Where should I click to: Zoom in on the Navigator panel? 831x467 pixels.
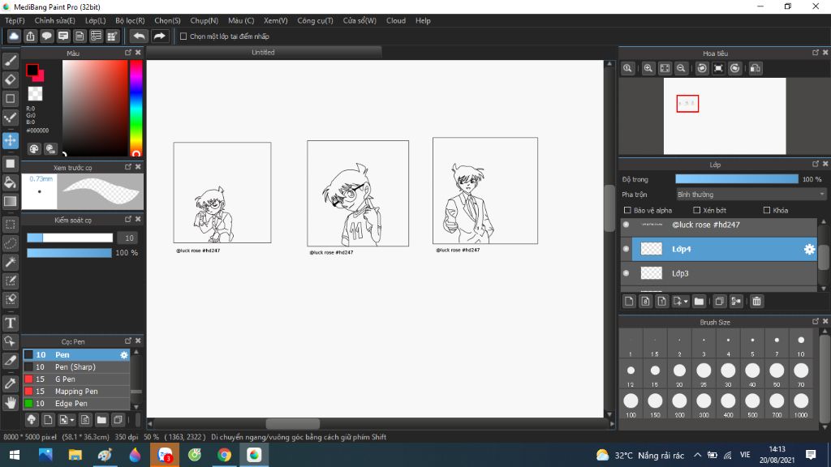coord(648,68)
